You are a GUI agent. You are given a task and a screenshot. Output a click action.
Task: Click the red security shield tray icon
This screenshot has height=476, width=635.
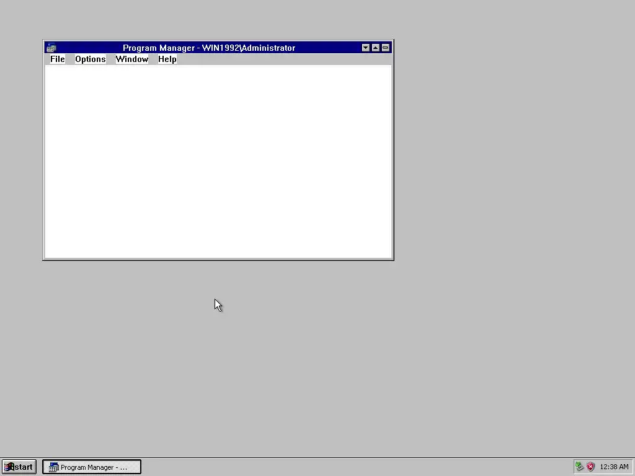[x=591, y=467]
